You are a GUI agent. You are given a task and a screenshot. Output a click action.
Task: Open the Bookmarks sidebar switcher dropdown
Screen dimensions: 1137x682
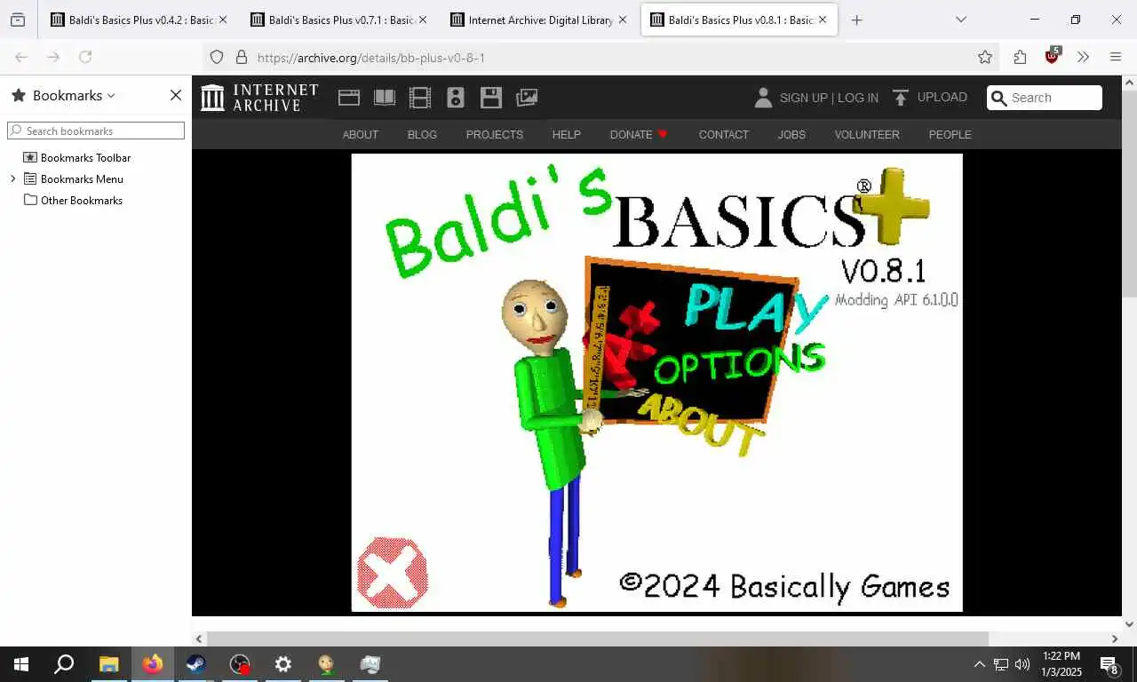tap(74, 95)
